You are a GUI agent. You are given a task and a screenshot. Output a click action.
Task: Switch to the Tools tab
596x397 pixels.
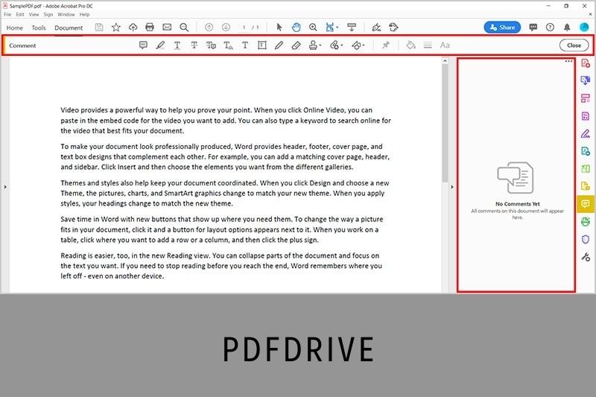pos(39,28)
